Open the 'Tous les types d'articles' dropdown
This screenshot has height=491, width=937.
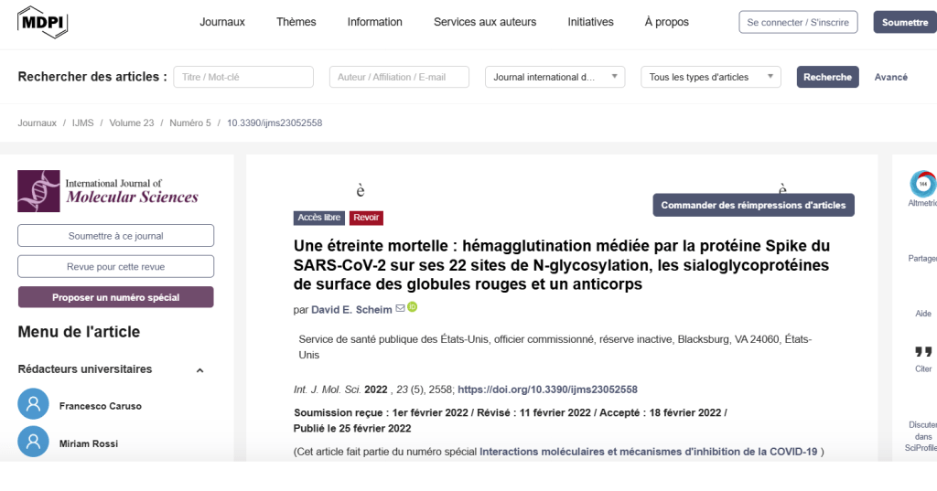[710, 78]
